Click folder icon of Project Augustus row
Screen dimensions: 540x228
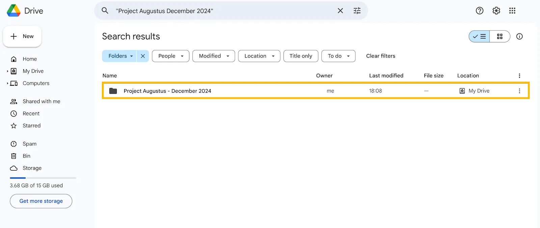pyautogui.click(x=113, y=91)
